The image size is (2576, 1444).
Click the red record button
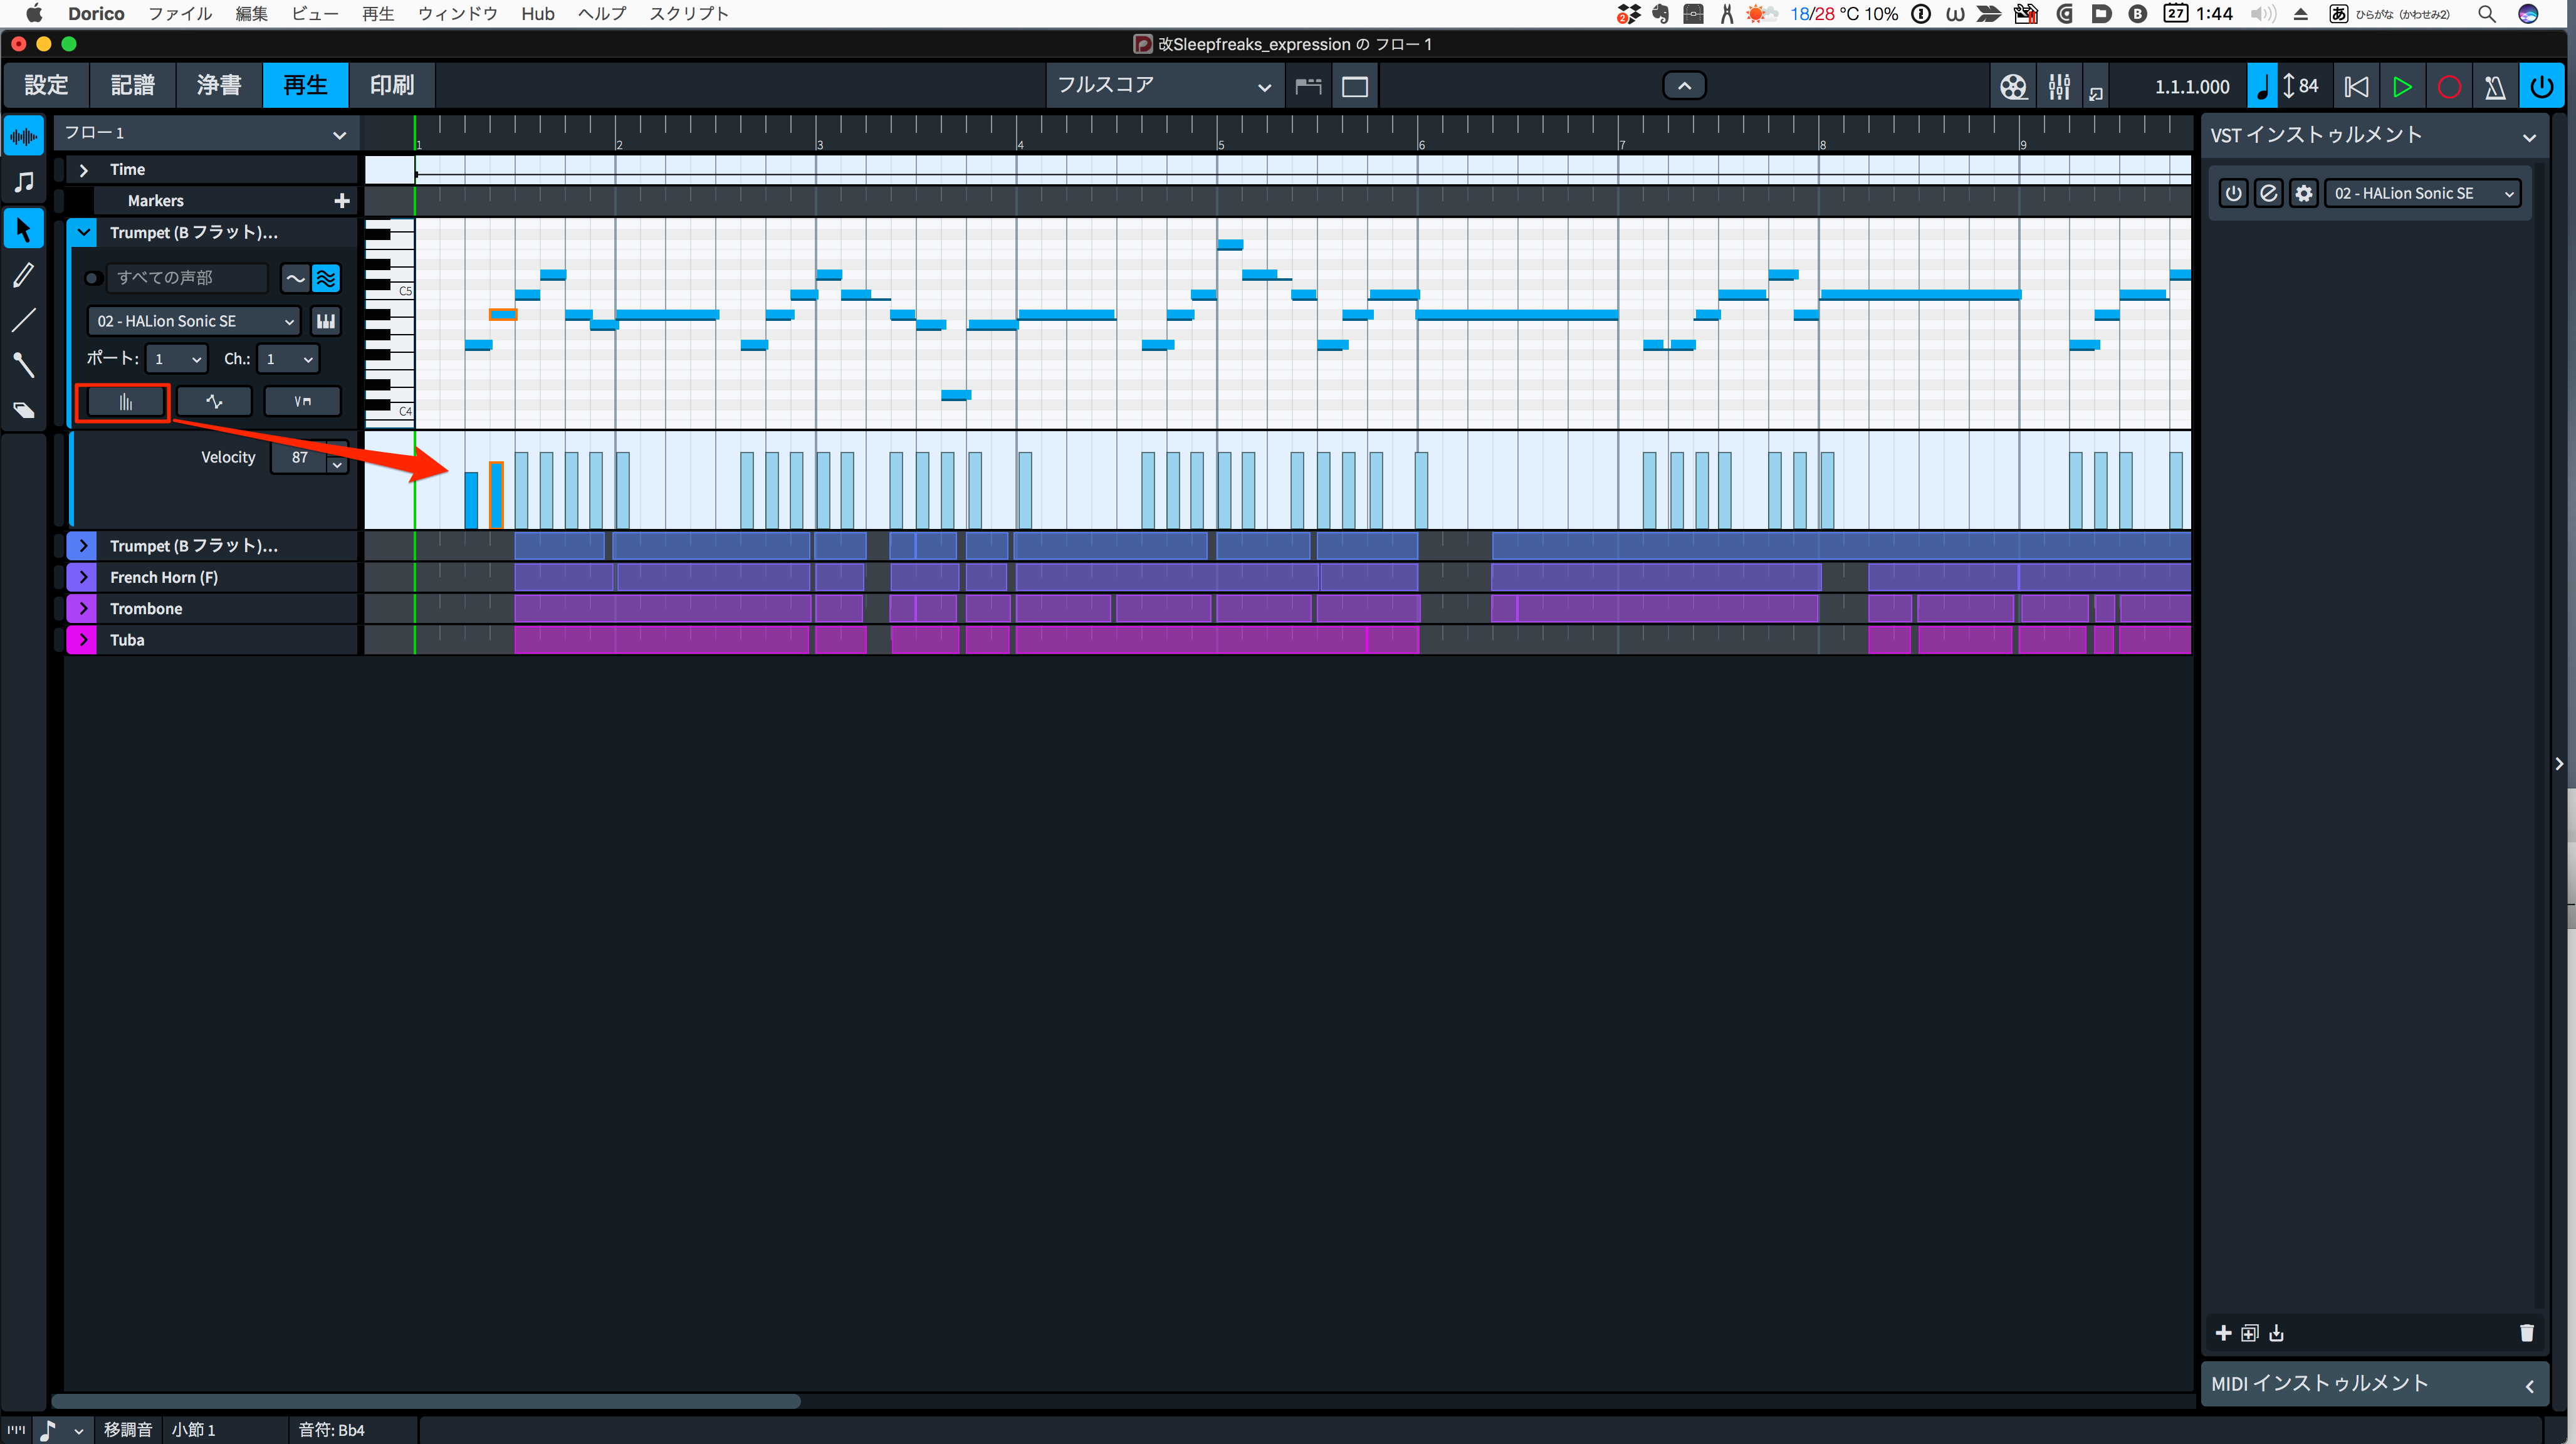pos(2448,87)
